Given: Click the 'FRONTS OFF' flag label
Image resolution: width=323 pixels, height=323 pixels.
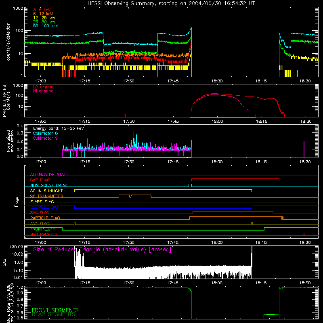Looking at the screenshot, I should click(x=42, y=229).
